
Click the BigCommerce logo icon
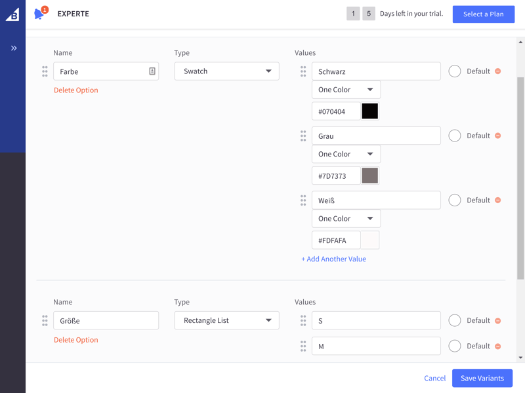click(12, 14)
